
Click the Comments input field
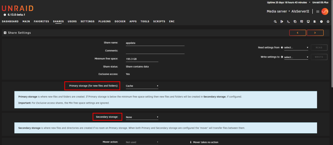(x=155, y=51)
